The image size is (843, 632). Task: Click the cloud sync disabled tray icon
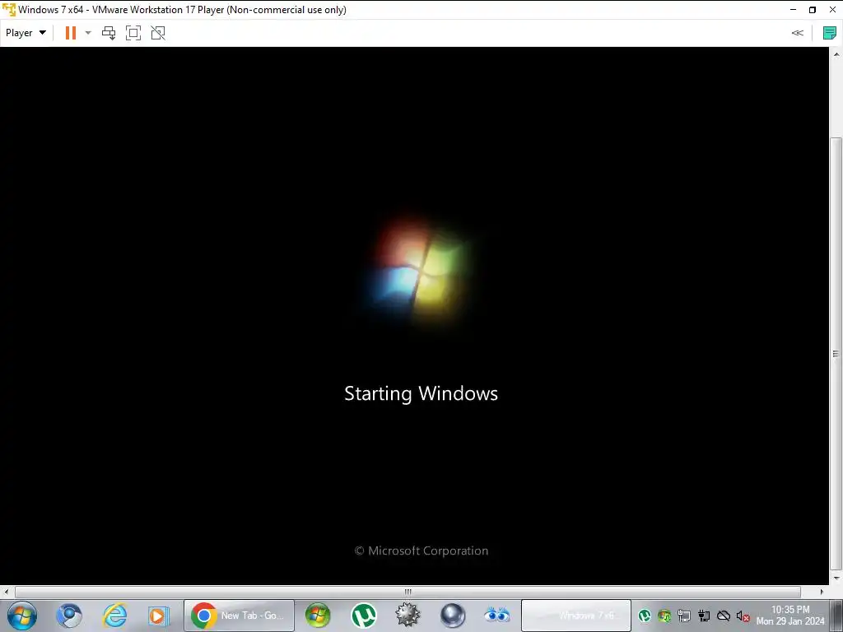pyautogui.click(x=724, y=616)
